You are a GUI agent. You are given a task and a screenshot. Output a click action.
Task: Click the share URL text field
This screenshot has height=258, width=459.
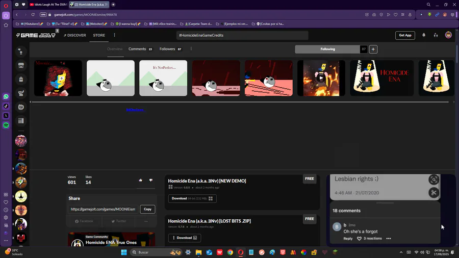[103, 209]
